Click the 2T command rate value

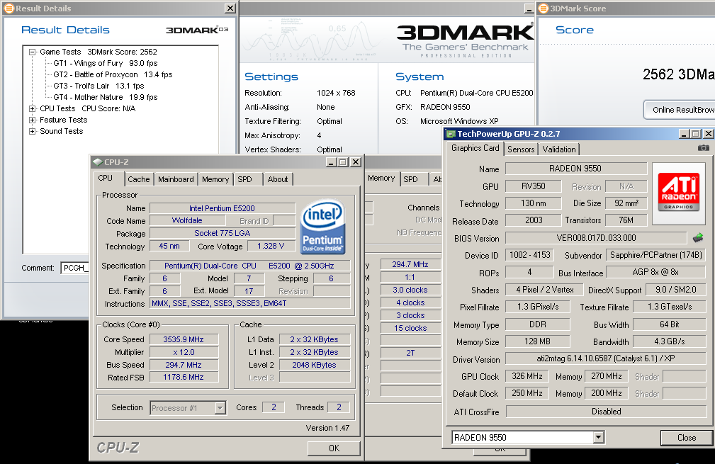pos(410,353)
